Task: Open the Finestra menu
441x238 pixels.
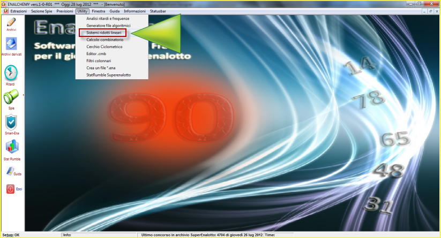Action: point(99,11)
